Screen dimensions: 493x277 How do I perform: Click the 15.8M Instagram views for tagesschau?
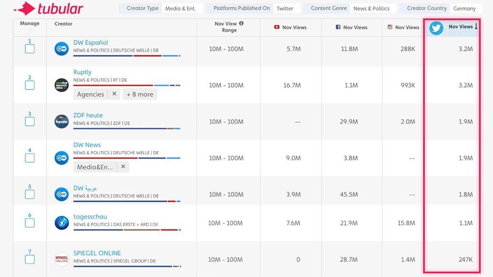pyautogui.click(x=406, y=223)
